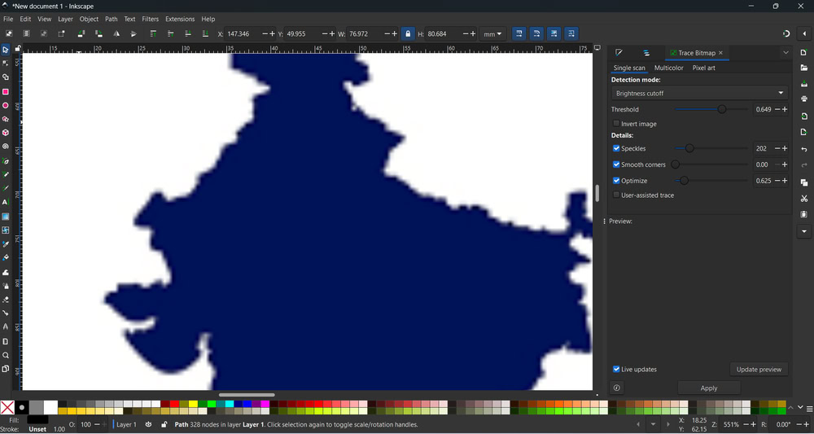Toggle Layer 1 lock icon
Screen dimensions: 814x434
164,425
